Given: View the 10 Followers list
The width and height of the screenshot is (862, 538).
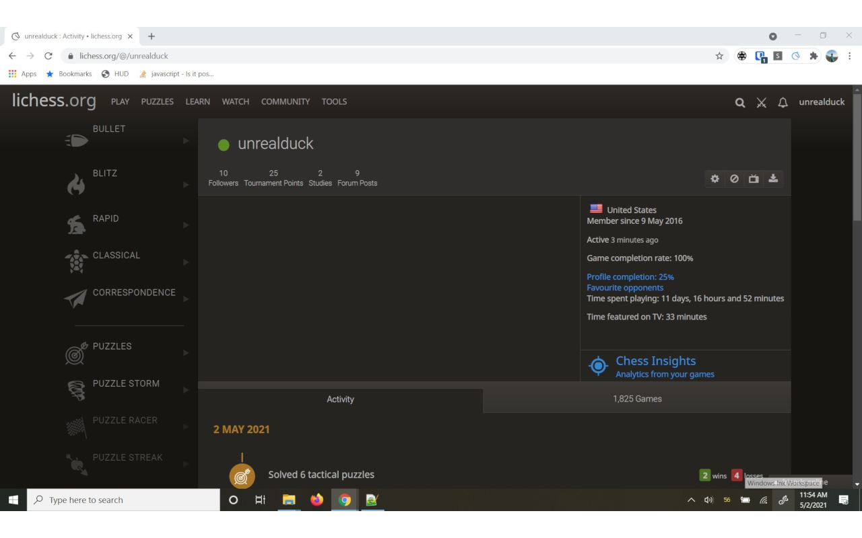Looking at the screenshot, I should pos(223,178).
